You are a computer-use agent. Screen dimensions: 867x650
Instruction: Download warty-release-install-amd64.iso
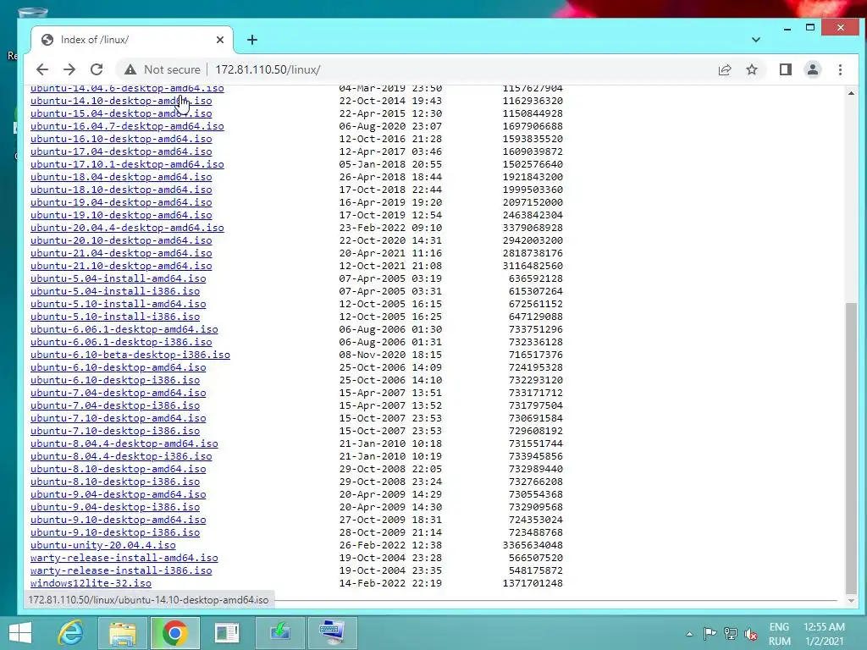click(x=124, y=559)
